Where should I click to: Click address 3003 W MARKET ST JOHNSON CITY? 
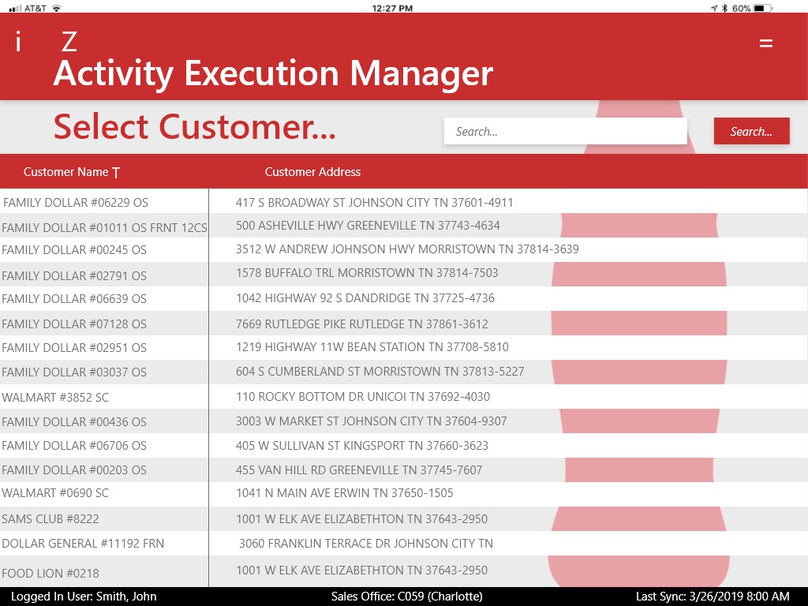click(x=371, y=421)
